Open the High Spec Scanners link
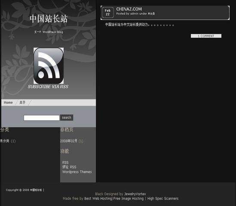 pos(163,199)
